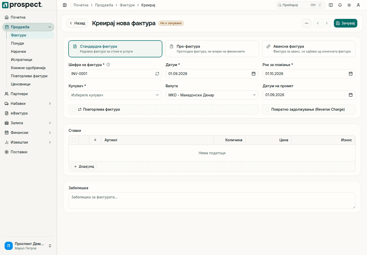The width and height of the screenshot is (367, 255).
Task: Open more options ellipsis button
Action: pyautogui.click(x=307, y=23)
